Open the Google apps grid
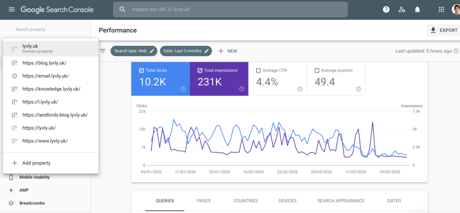The image size is (460, 213). (441, 9)
